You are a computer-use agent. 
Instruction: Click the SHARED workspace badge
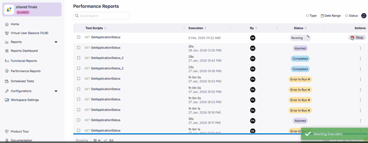click(23, 13)
